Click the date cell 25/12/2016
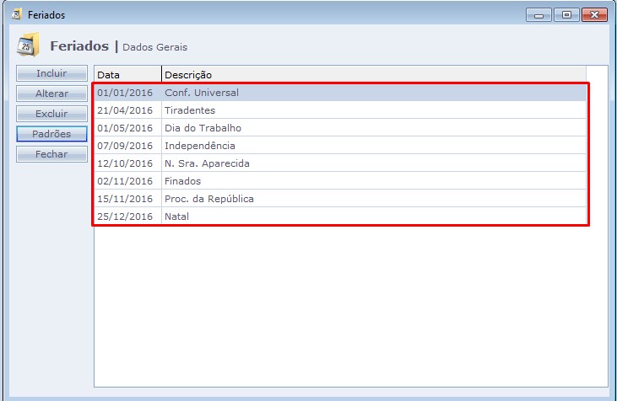 (x=125, y=217)
